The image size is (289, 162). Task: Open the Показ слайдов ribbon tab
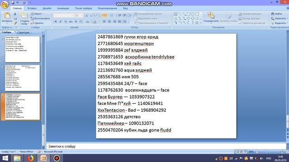(x=83, y=8)
